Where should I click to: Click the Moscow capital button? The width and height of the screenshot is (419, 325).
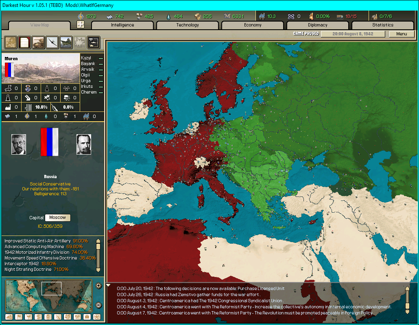pyautogui.click(x=57, y=218)
